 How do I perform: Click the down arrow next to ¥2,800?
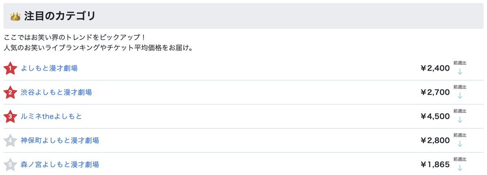(460, 144)
